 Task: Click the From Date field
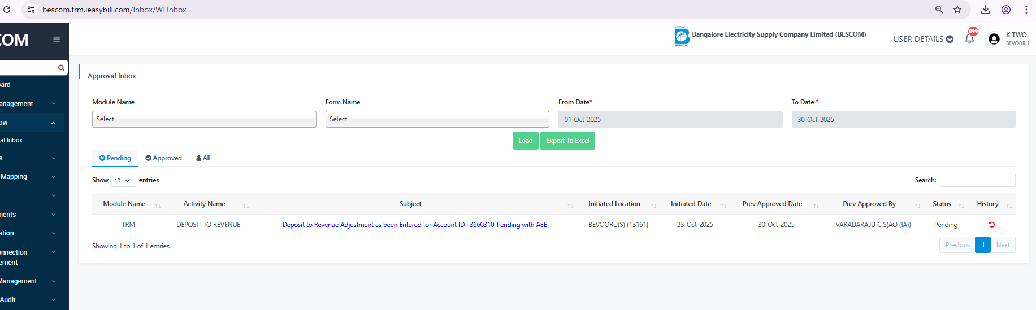(670, 120)
